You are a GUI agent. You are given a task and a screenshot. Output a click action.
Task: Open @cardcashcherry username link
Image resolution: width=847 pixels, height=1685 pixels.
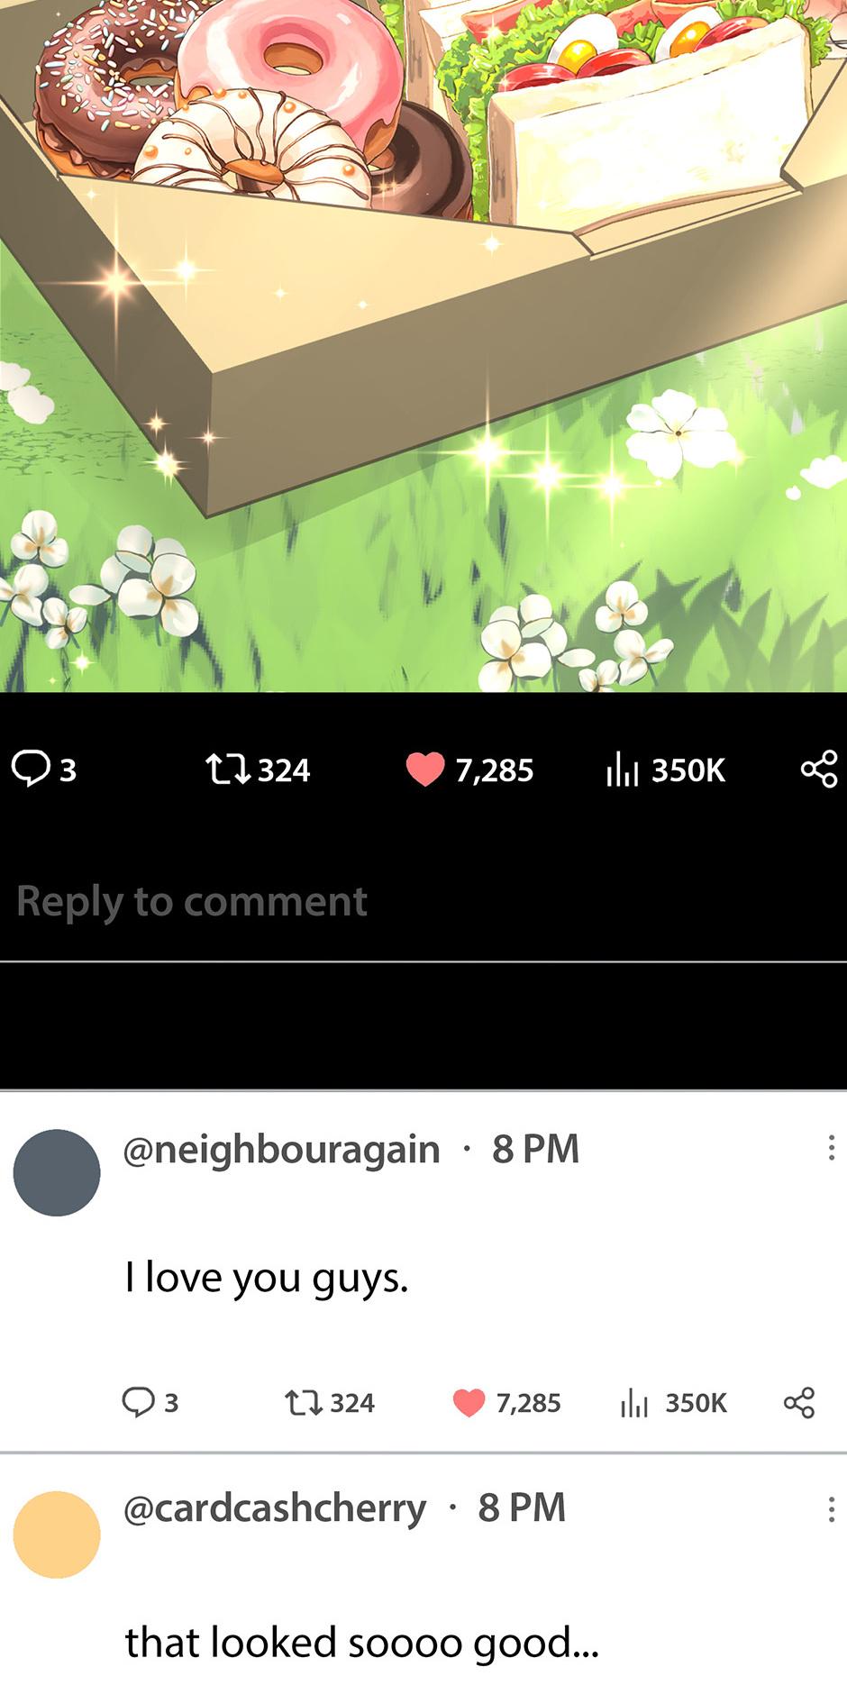(x=275, y=1508)
